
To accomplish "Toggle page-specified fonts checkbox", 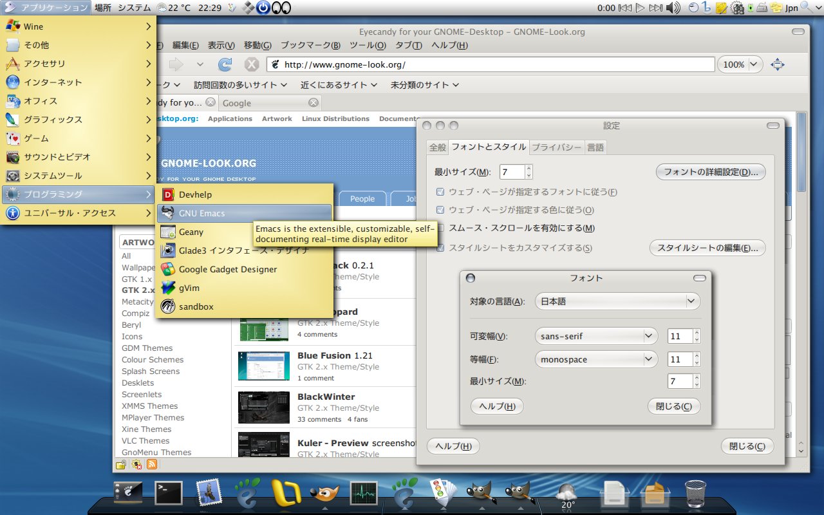I will (x=440, y=192).
